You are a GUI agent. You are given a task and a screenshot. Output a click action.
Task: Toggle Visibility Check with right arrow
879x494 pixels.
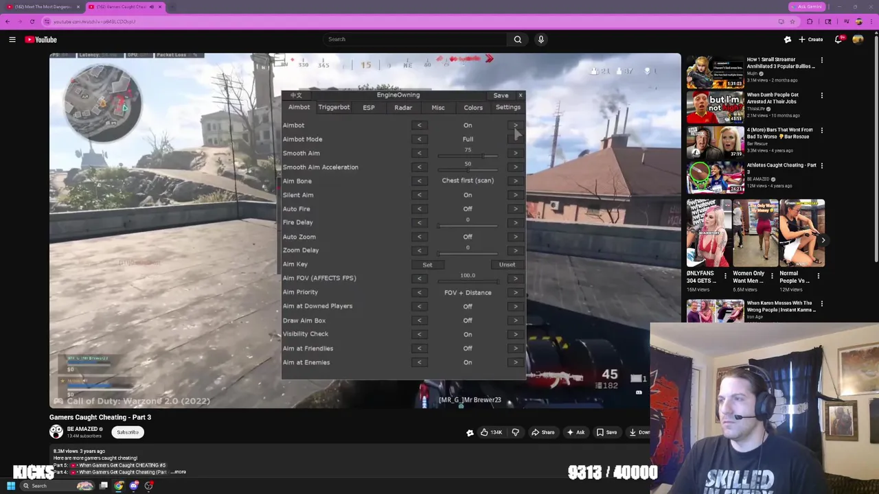tap(516, 334)
